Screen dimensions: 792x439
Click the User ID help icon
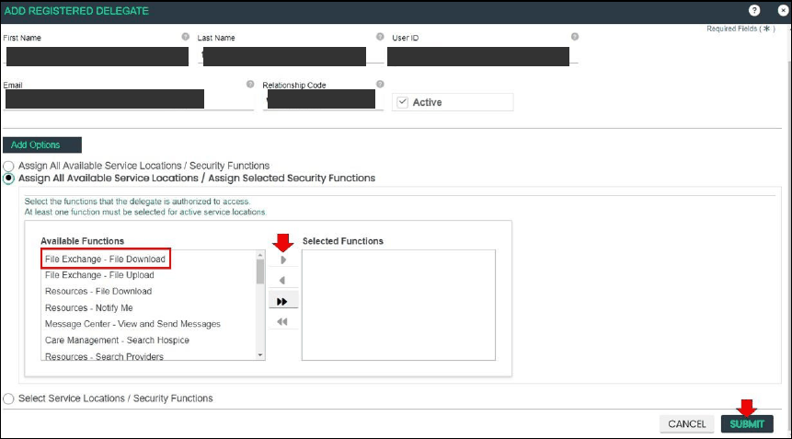click(x=575, y=37)
